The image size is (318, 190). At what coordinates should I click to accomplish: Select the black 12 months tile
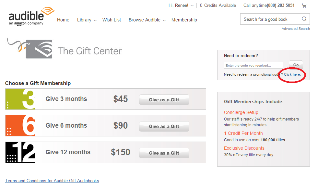[20, 152]
